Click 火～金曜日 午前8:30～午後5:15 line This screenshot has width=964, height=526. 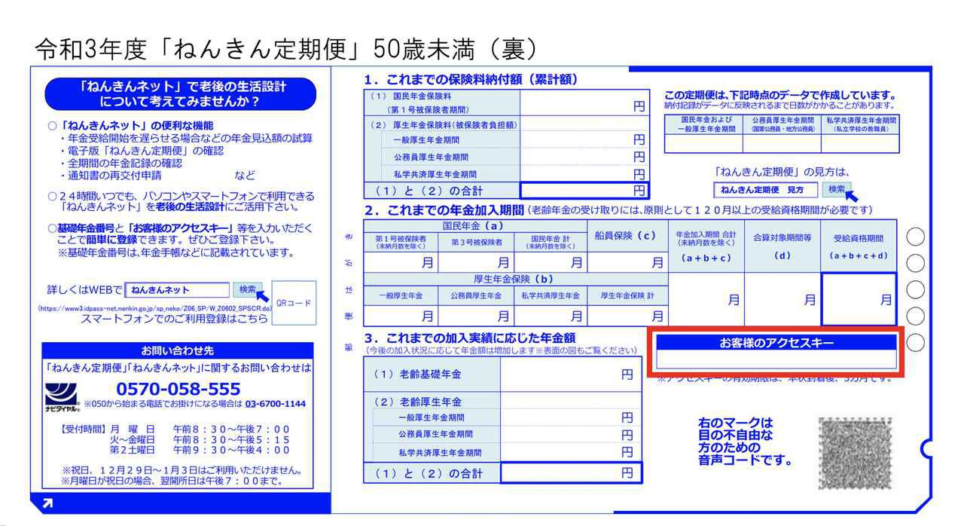[200, 439]
